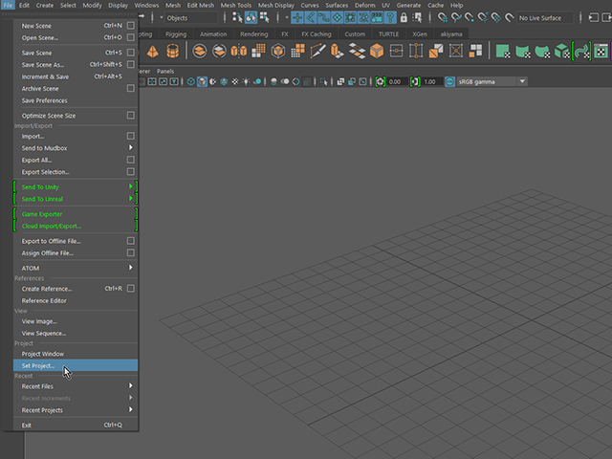The height and width of the screenshot is (459, 612).
Task: Open New Scene options box
Action: [x=131, y=26]
